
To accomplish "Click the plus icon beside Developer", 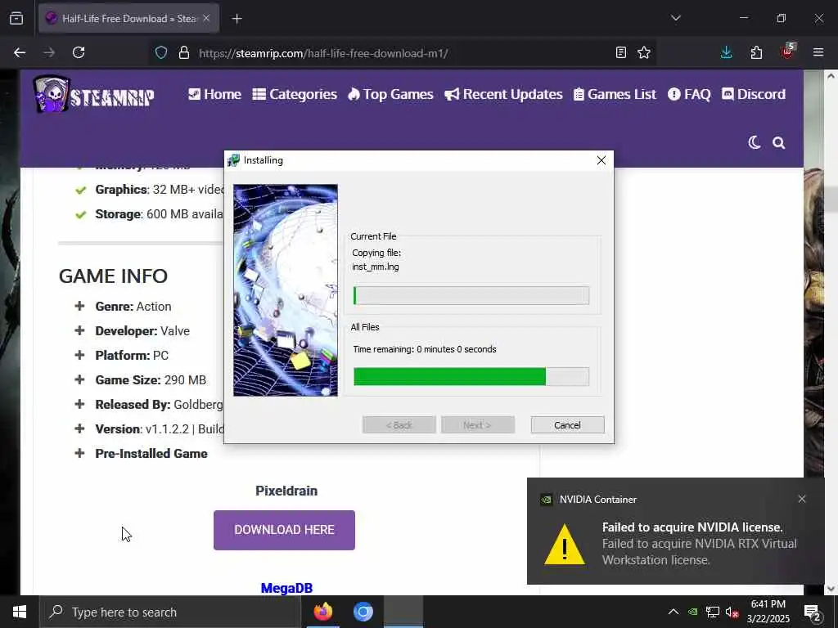I will pyautogui.click(x=79, y=330).
